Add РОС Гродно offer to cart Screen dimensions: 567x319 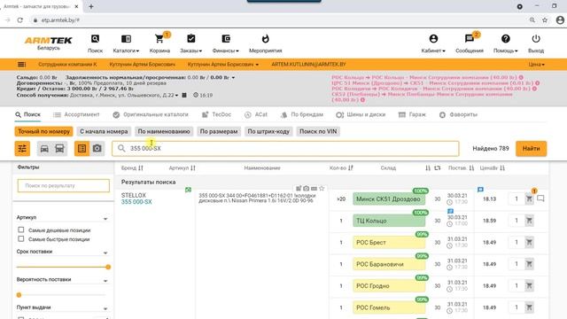tap(529, 285)
